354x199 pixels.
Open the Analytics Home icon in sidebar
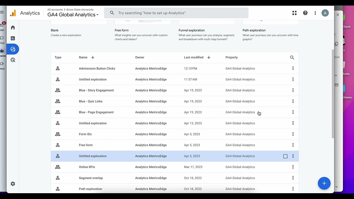(x=13, y=28)
